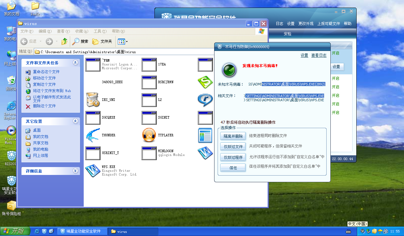This screenshot has width=404, height=236.
Task: Toggle the 文件夹 folders pane button
Action: [x=102, y=41]
